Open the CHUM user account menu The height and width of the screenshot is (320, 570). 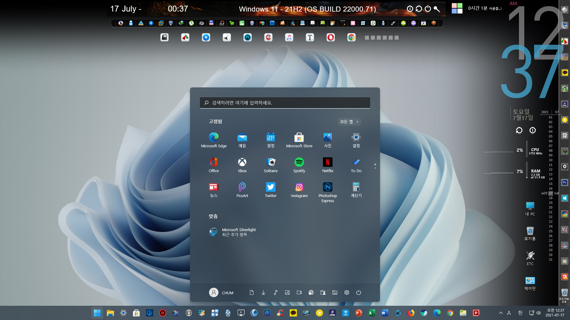[221, 293]
